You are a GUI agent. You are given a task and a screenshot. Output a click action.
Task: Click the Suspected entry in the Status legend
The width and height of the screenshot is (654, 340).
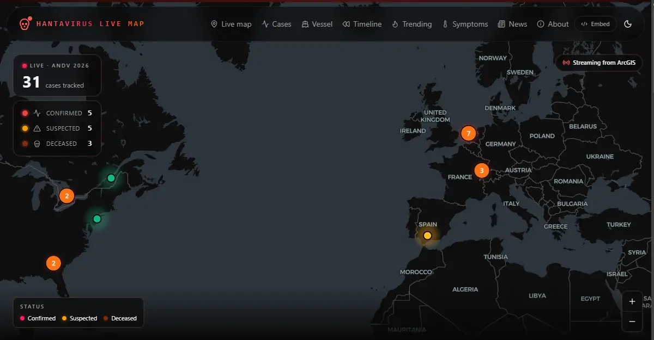tap(80, 318)
